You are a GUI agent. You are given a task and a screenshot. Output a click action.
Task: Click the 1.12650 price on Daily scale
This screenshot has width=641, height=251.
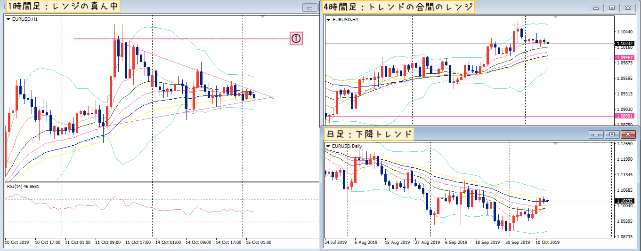(625, 144)
